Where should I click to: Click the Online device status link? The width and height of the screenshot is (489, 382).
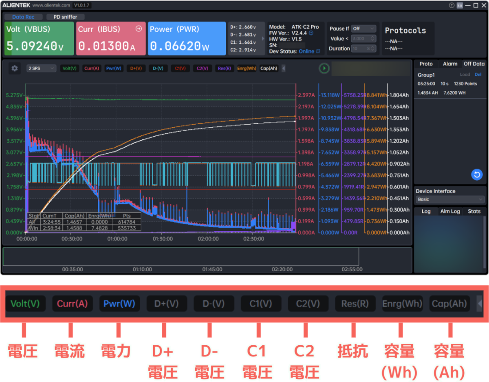[x=306, y=51]
